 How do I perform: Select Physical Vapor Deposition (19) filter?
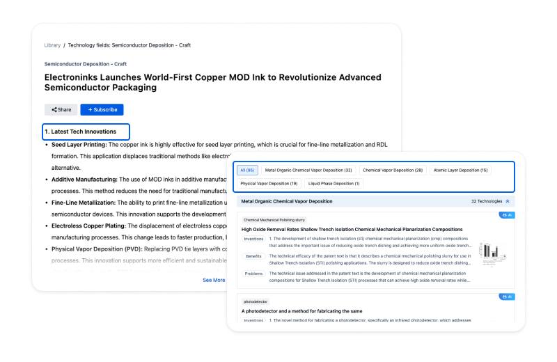(x=269, y=183)
